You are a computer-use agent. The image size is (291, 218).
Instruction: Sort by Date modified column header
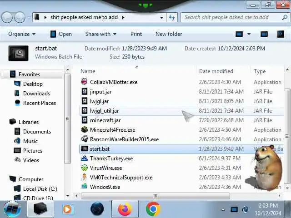pyautogui.click(x=223, y=71)
